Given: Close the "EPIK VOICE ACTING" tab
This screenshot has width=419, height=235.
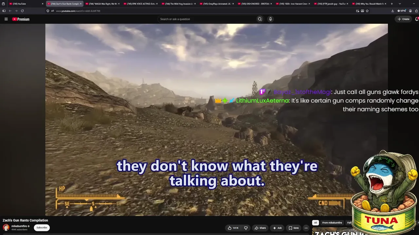Looking at the screenshot, I should point(157,4).
